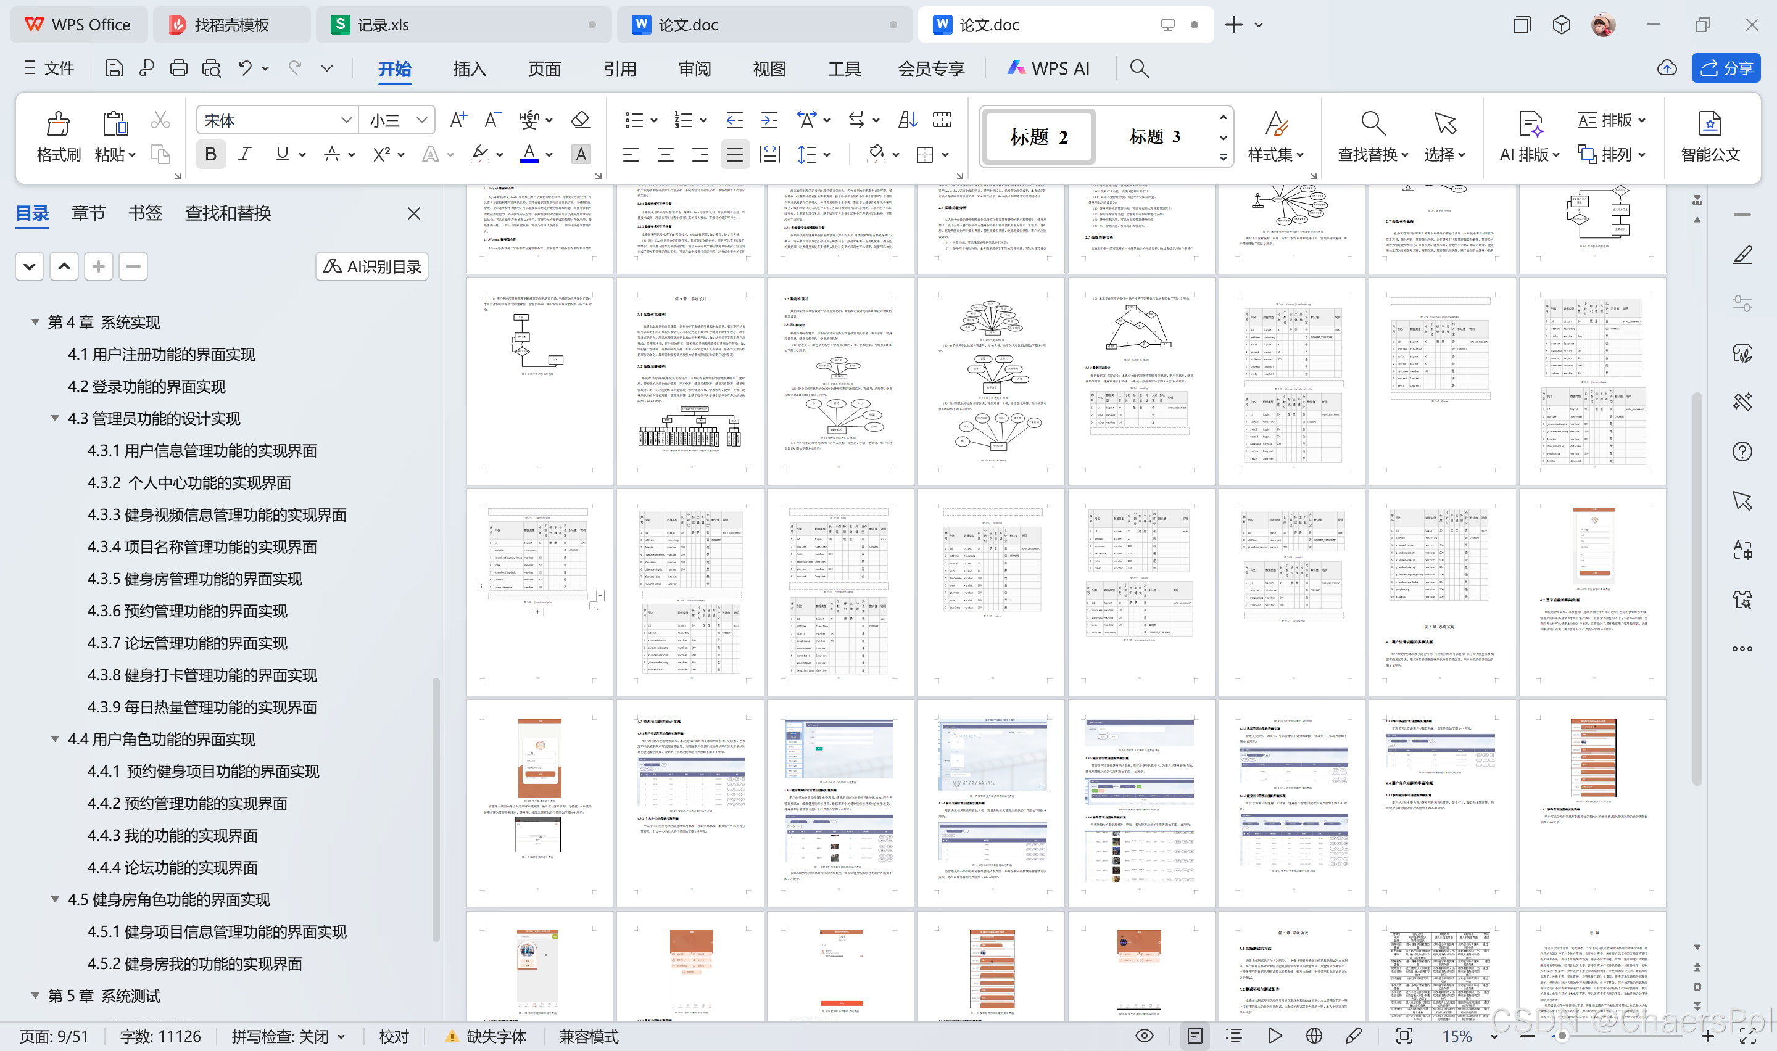
Task: Open the 引用 ribbon tab
Action: pyautogui.click(x=619, y=68)
